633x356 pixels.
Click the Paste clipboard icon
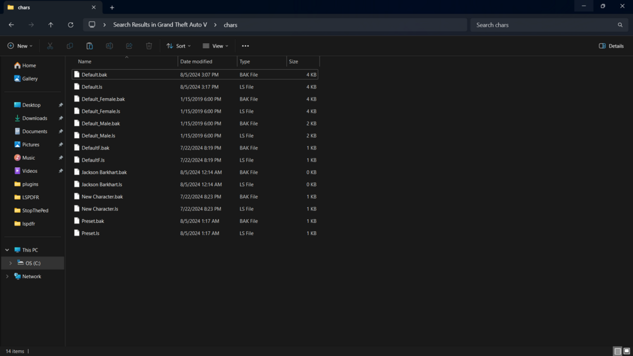[x=90, y=46]
